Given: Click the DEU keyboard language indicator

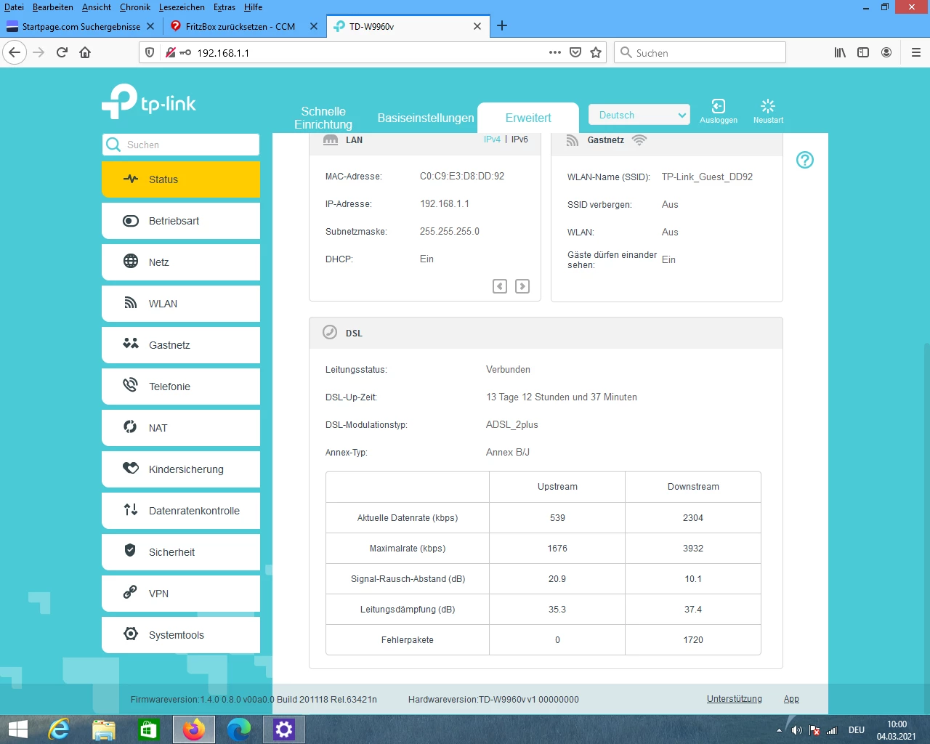Looking at the screenshot, I should [x=857, y=730].
